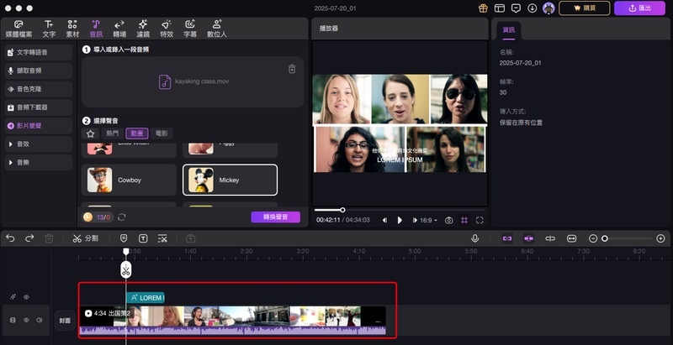Step forward to the next frame

(x=415, y=220)
